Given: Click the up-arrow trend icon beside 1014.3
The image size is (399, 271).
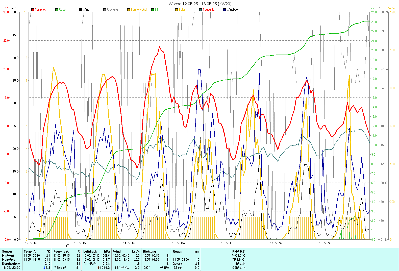Looking at the screenshot, I should point(98,268).
